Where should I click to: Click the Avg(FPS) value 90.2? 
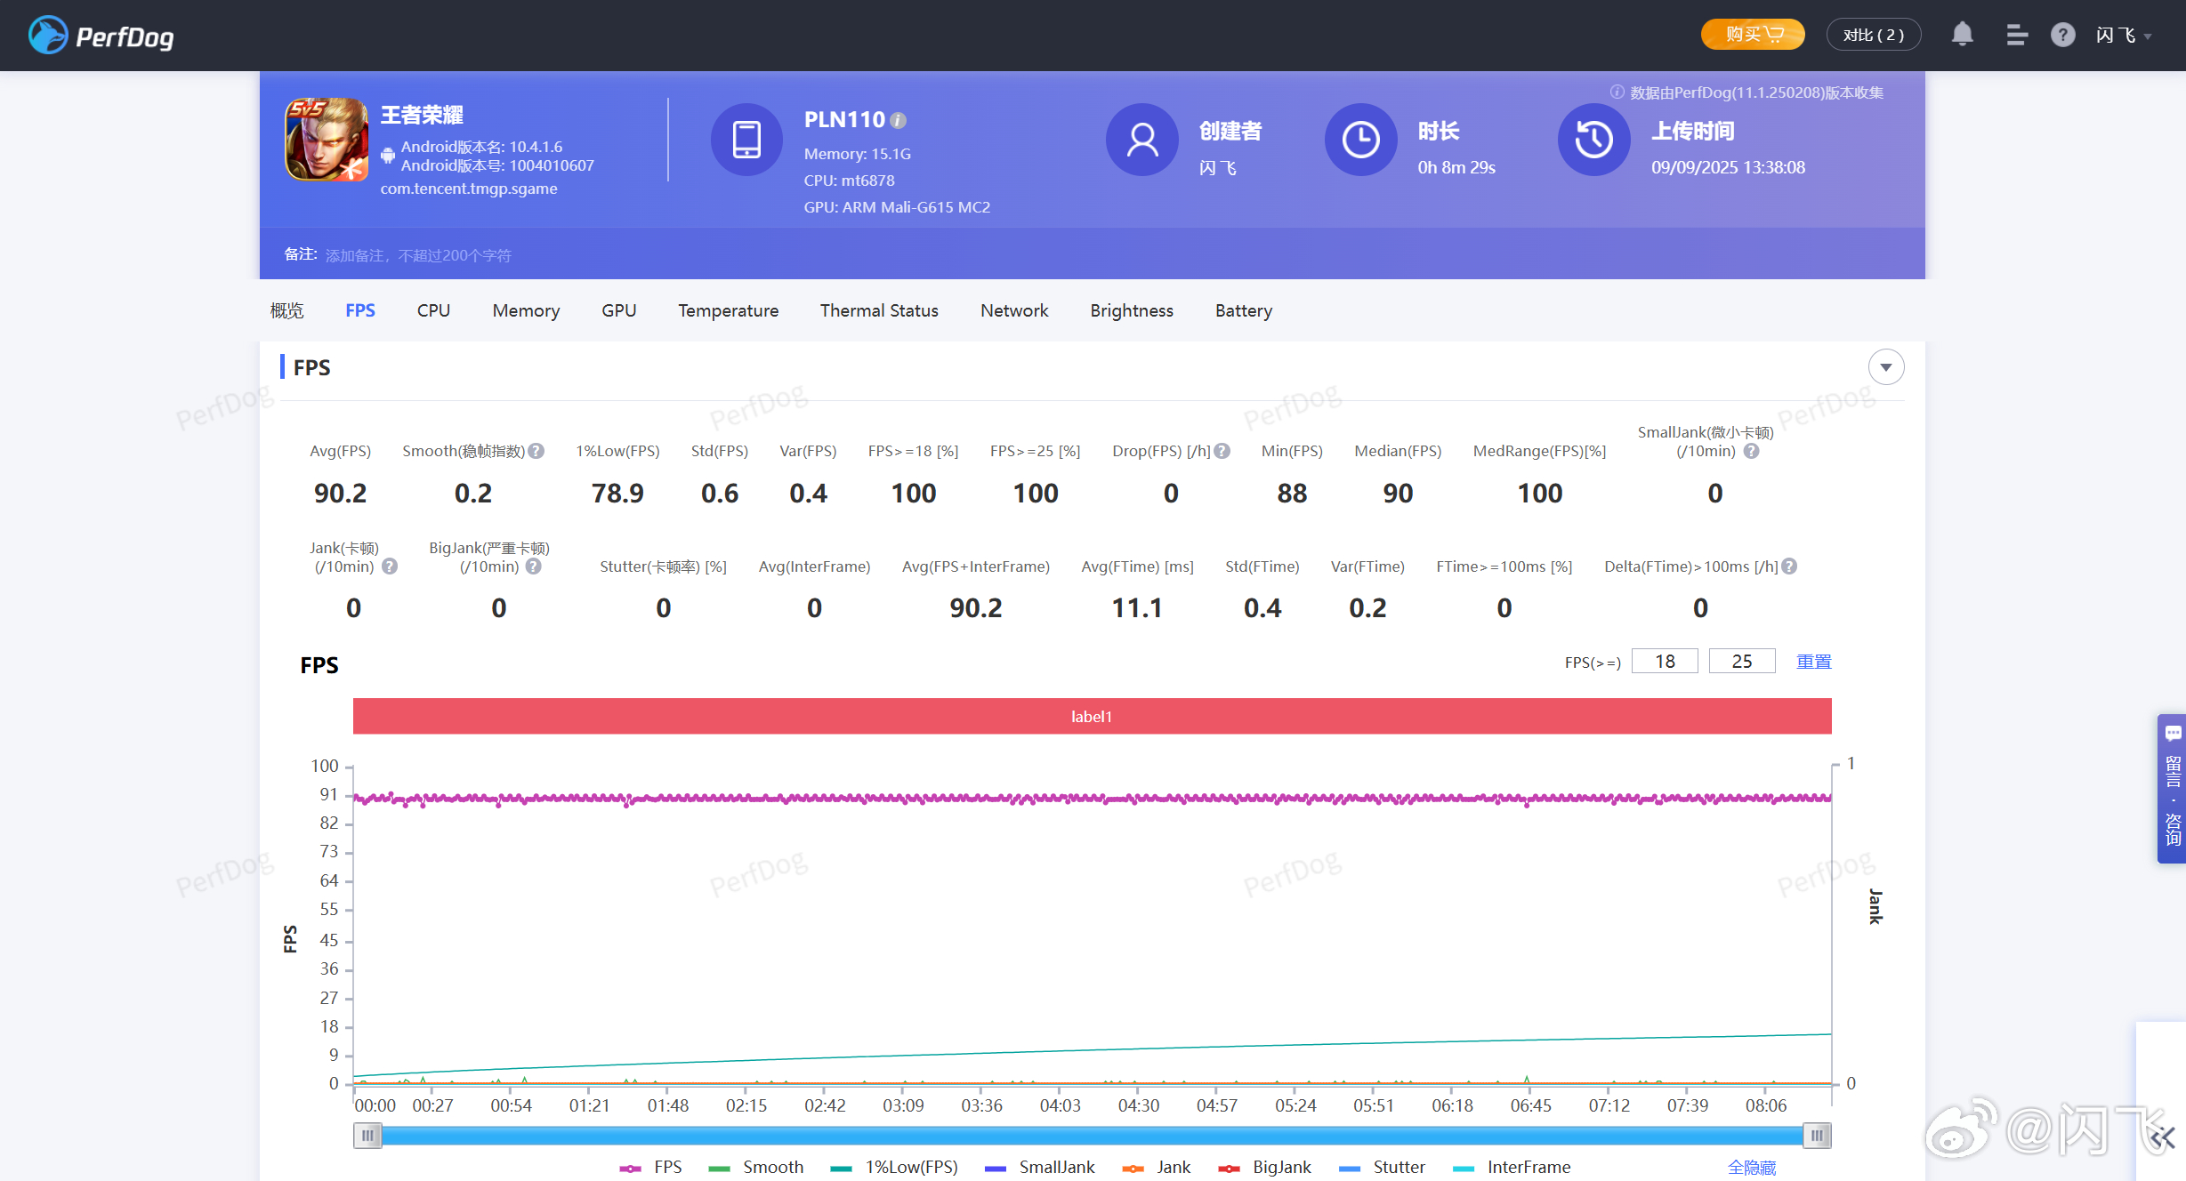(x=340, y=494)
